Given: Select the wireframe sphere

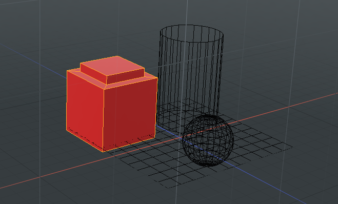Looking at the screenshot, I should pos(208,140).
